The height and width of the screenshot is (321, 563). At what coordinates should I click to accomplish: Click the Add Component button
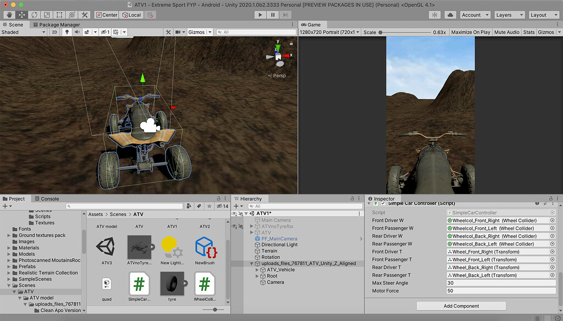pos(461,306)
